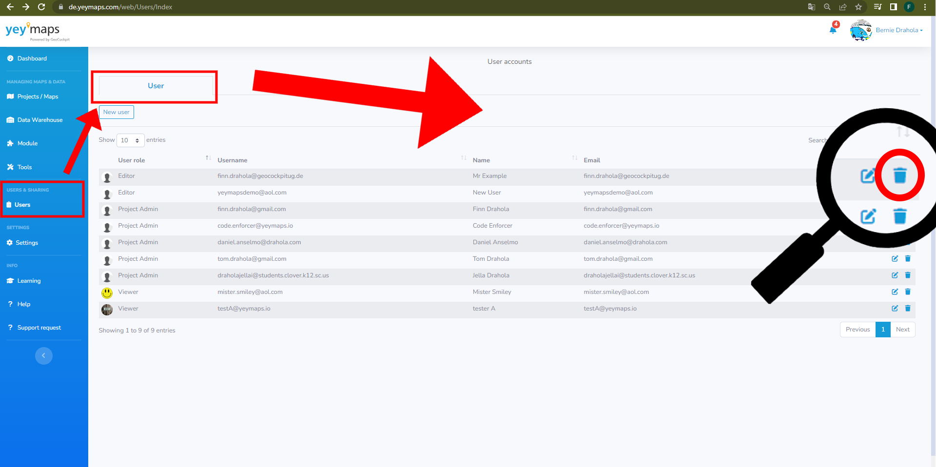Select Projects / Maps in the sidebar

[x=37, y=96]
